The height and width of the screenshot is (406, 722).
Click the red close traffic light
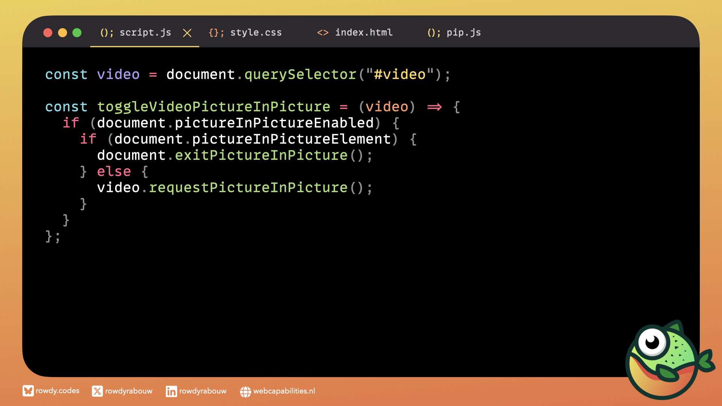click(x=48, y=33)
